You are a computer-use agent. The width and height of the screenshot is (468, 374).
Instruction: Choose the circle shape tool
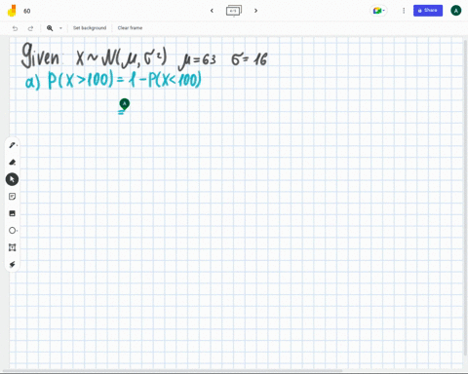[12, 231]
